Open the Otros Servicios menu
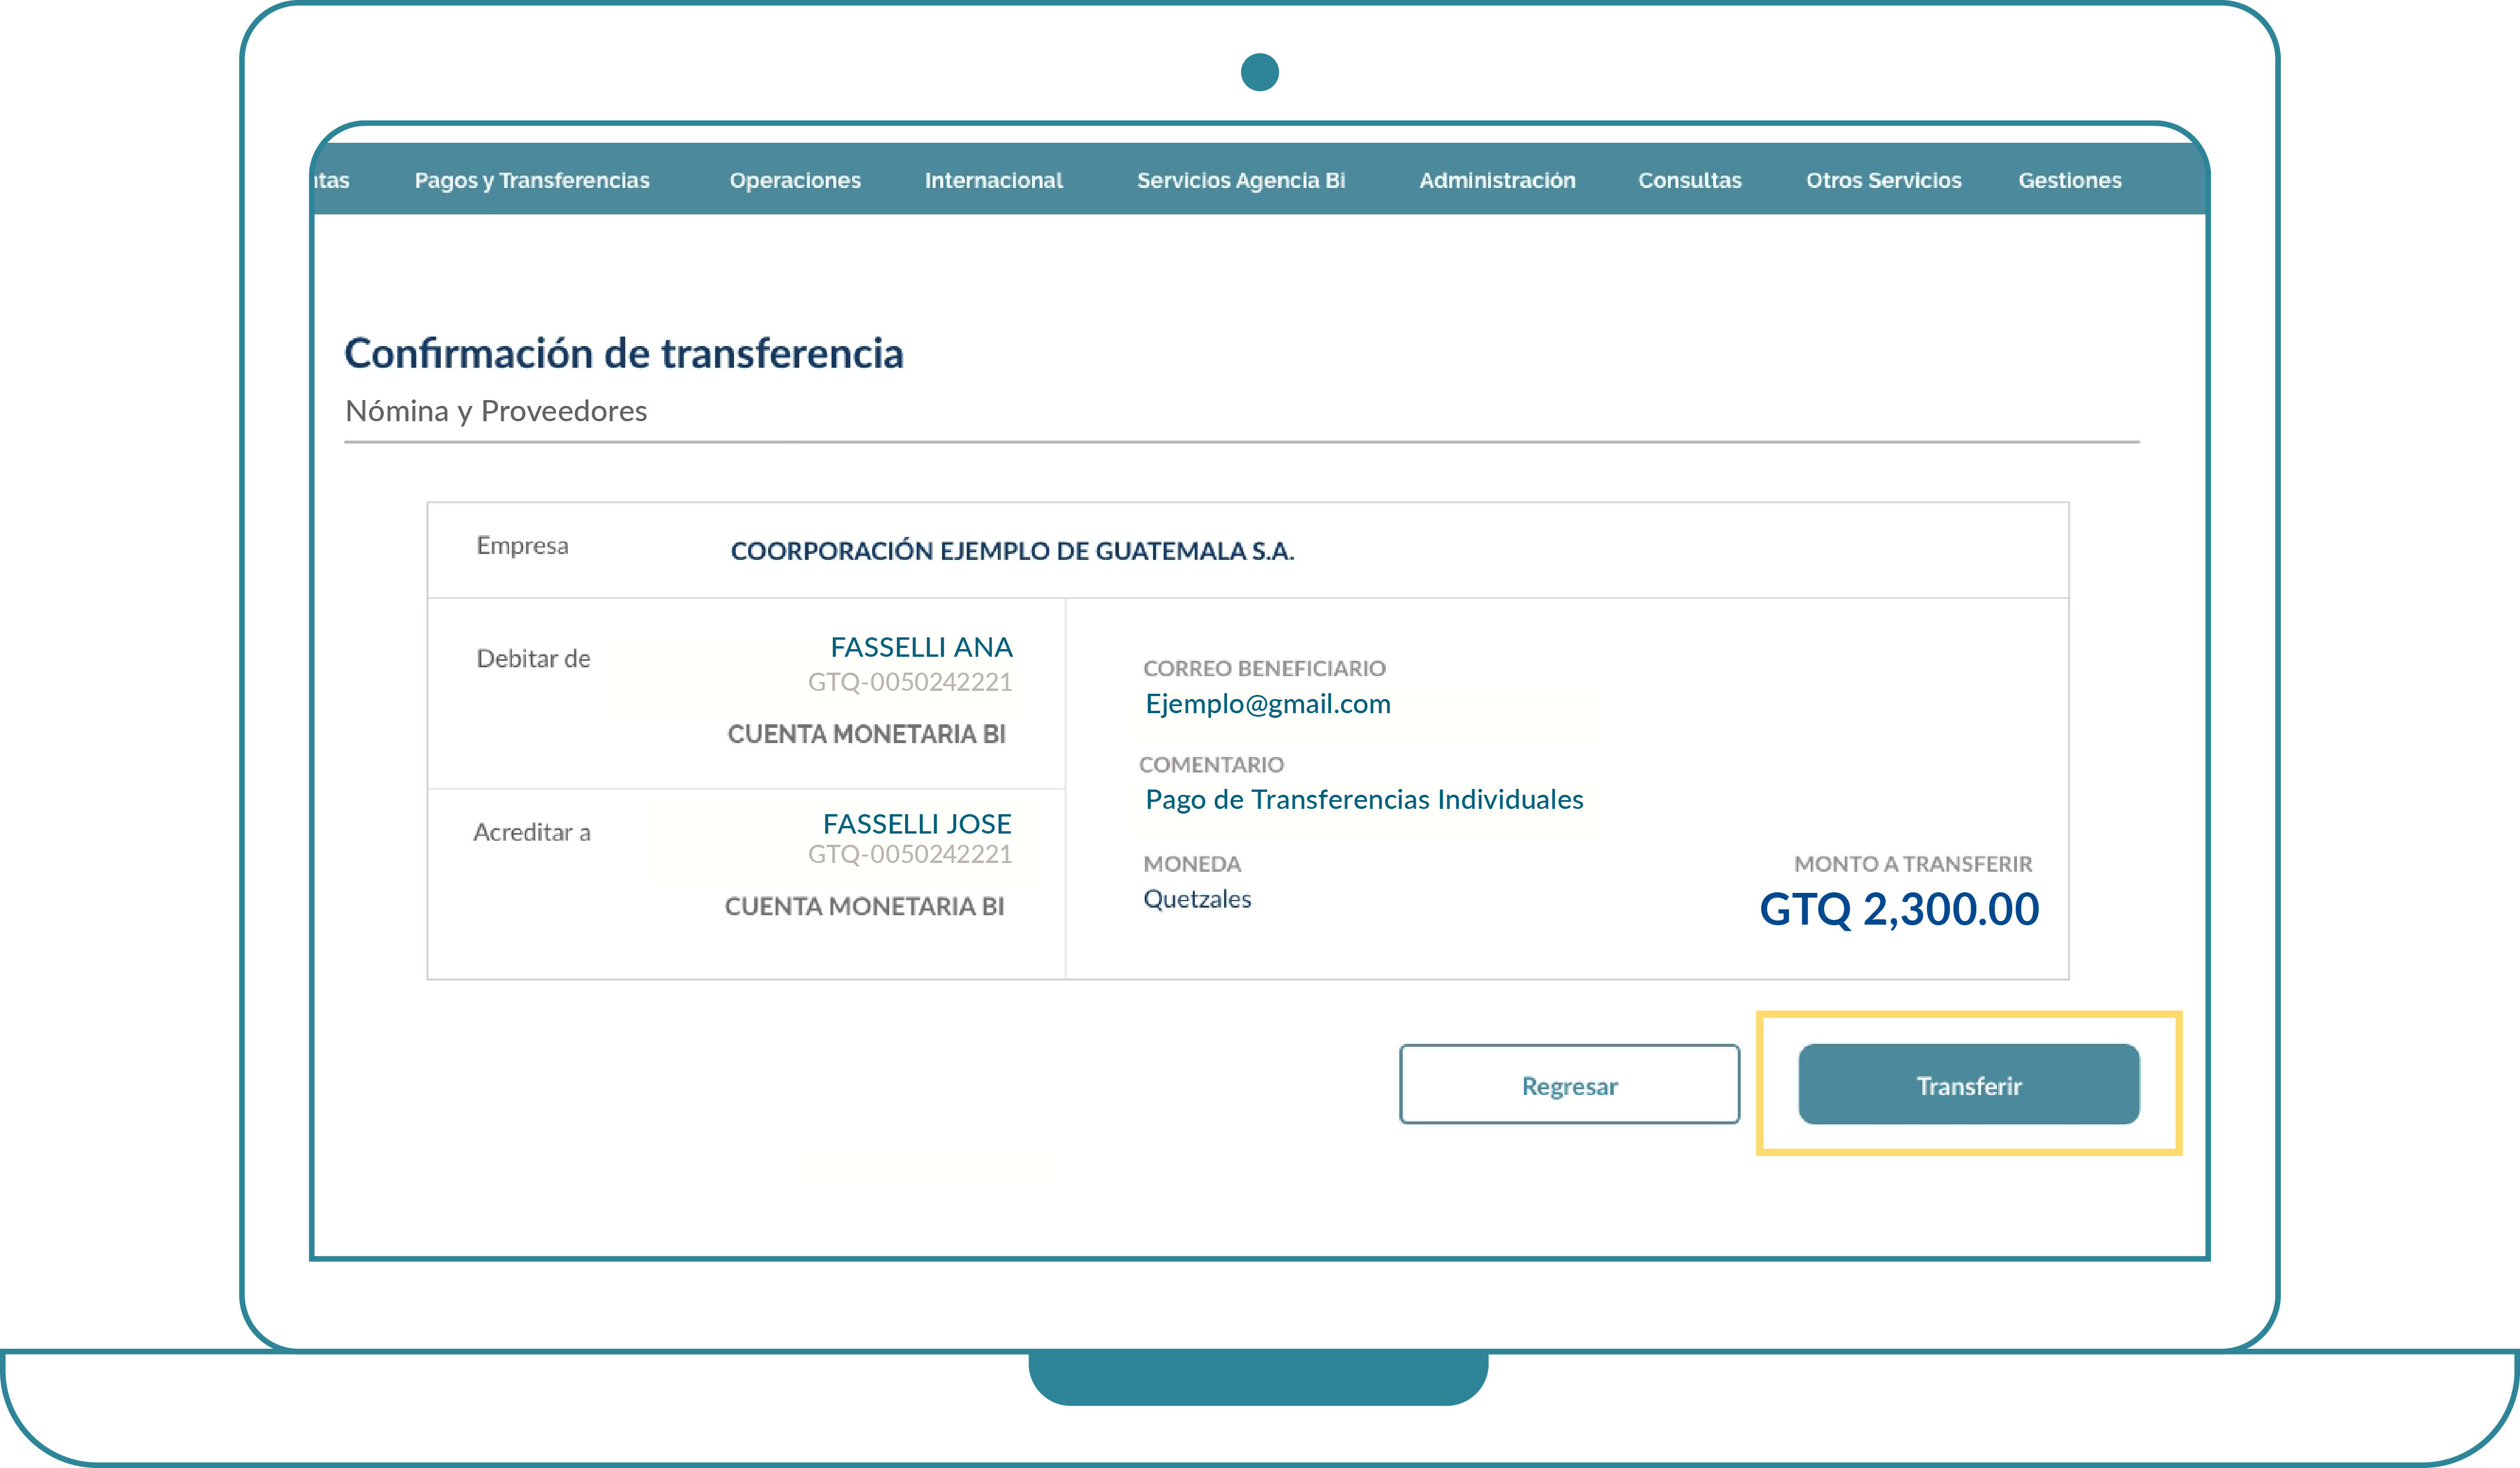Viewport: 2520px width, 1468px height. coord(1883,180)
